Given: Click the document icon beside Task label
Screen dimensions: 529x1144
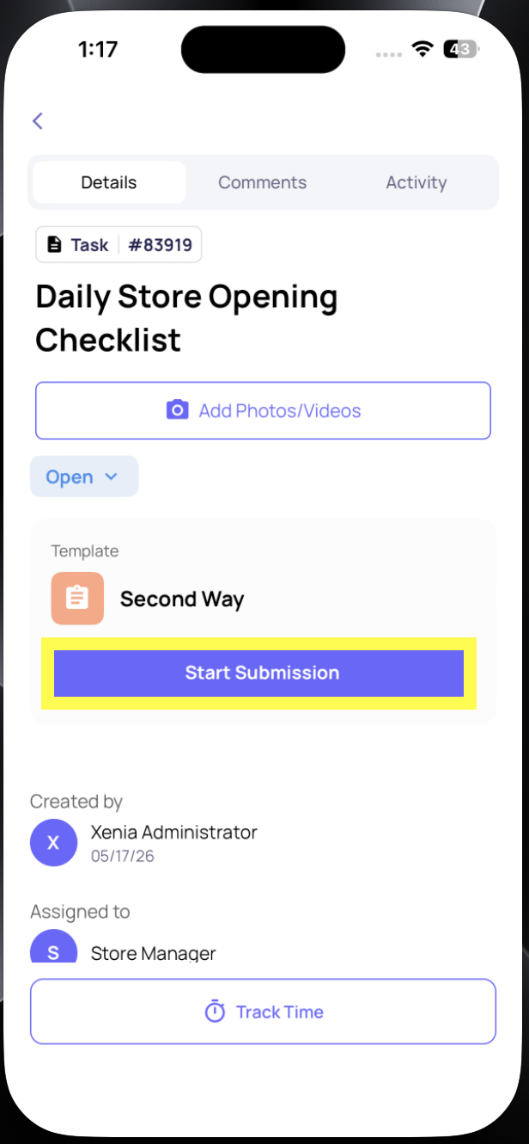Looking at the screenshot, I should click(54, 244).
